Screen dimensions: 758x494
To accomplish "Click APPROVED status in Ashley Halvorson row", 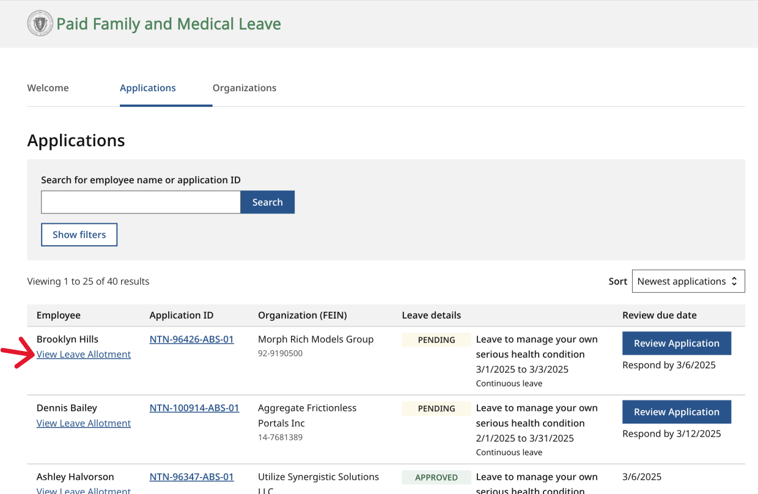I will pos(436,477).
